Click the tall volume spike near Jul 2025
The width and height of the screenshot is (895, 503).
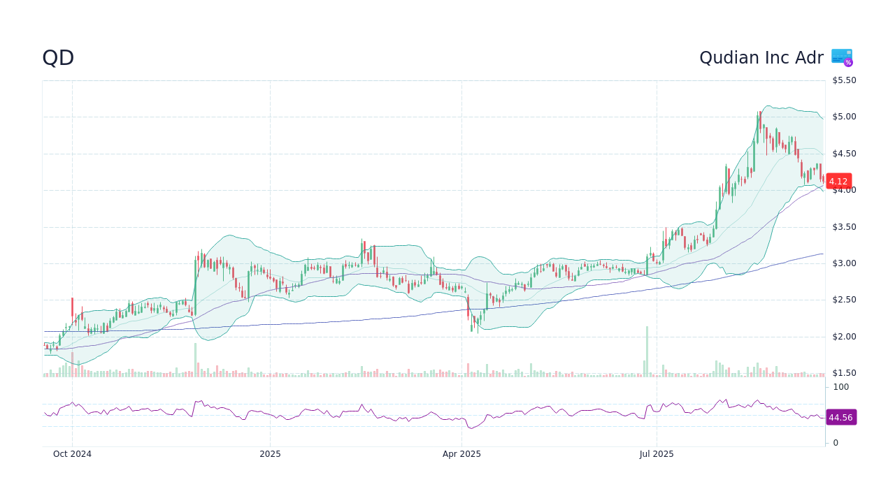(646, 349)
